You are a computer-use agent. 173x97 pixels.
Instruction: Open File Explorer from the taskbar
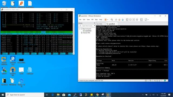(58, 95)
